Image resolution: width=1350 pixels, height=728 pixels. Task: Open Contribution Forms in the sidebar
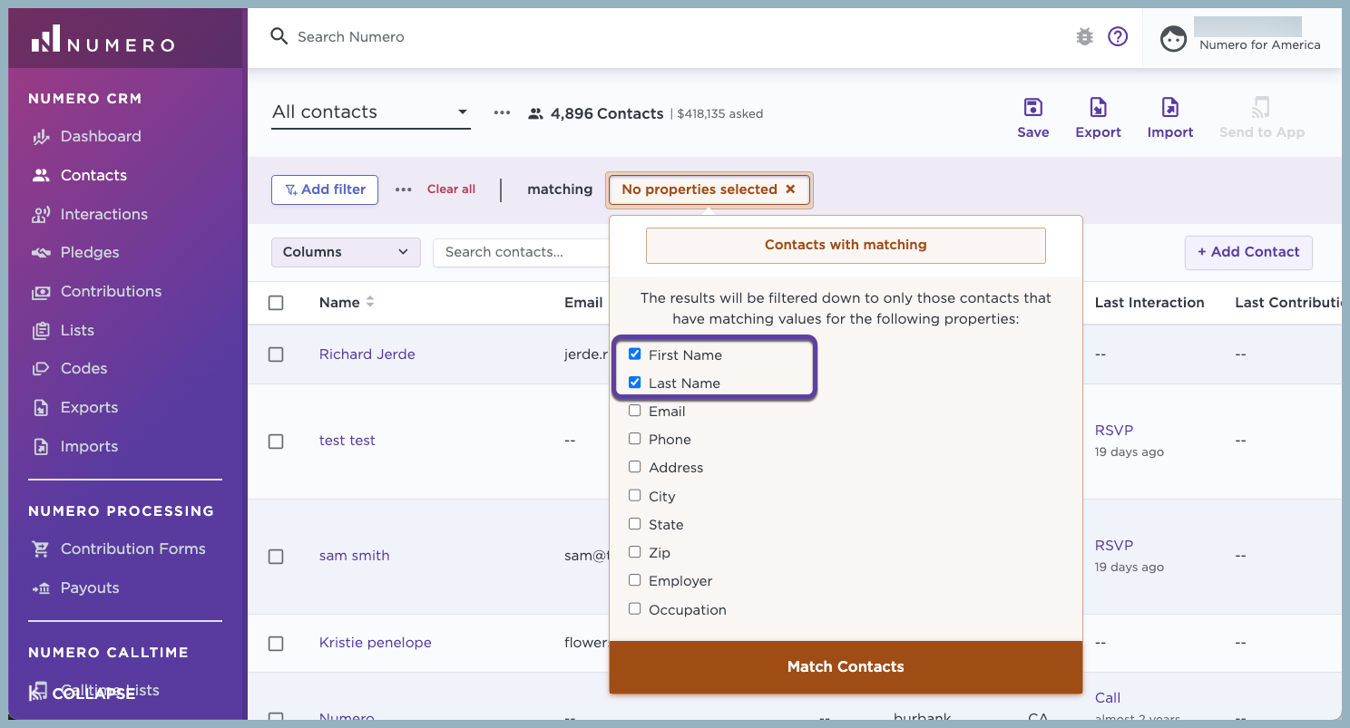point(132,549)
